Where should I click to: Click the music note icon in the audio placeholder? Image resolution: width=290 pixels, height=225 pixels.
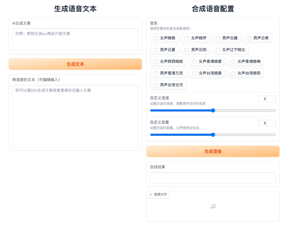tap(213, 206)
